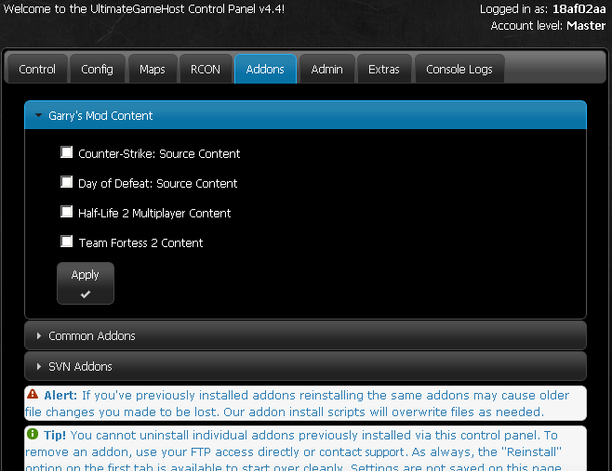The width and height of the screenshot is (612, 471).
Task: Collapse Garry's Mod Content header
Action: click(x=305, y=115)
